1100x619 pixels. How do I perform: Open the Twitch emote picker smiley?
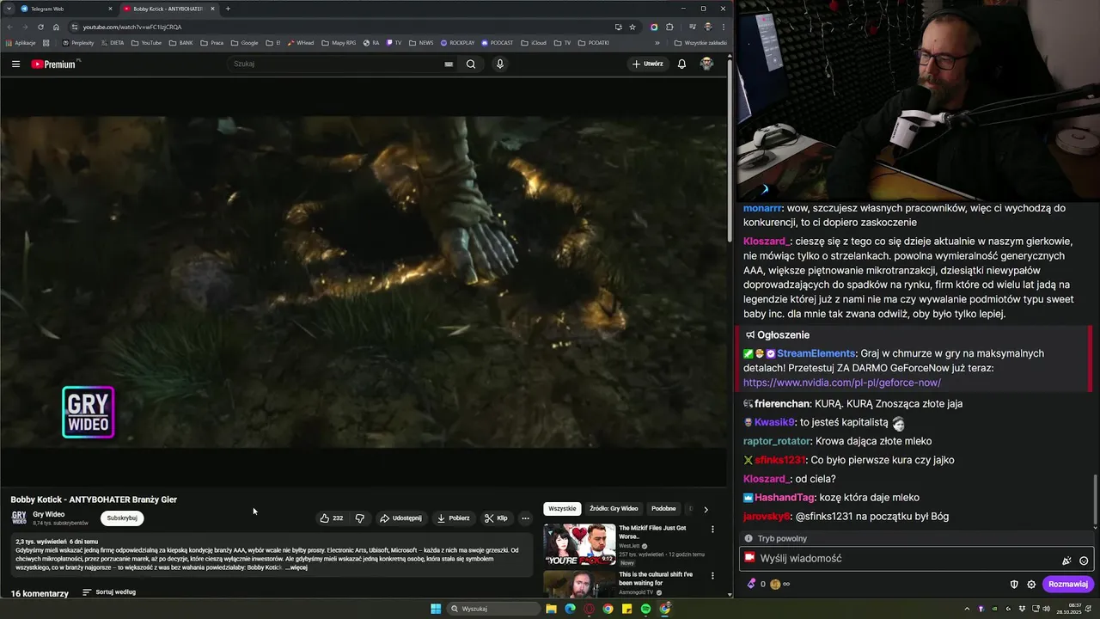(x=1084, y=561)
